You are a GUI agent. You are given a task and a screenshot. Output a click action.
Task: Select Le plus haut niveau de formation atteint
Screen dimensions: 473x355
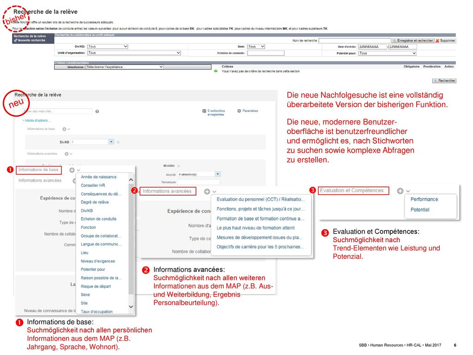(x=255, y=228)
